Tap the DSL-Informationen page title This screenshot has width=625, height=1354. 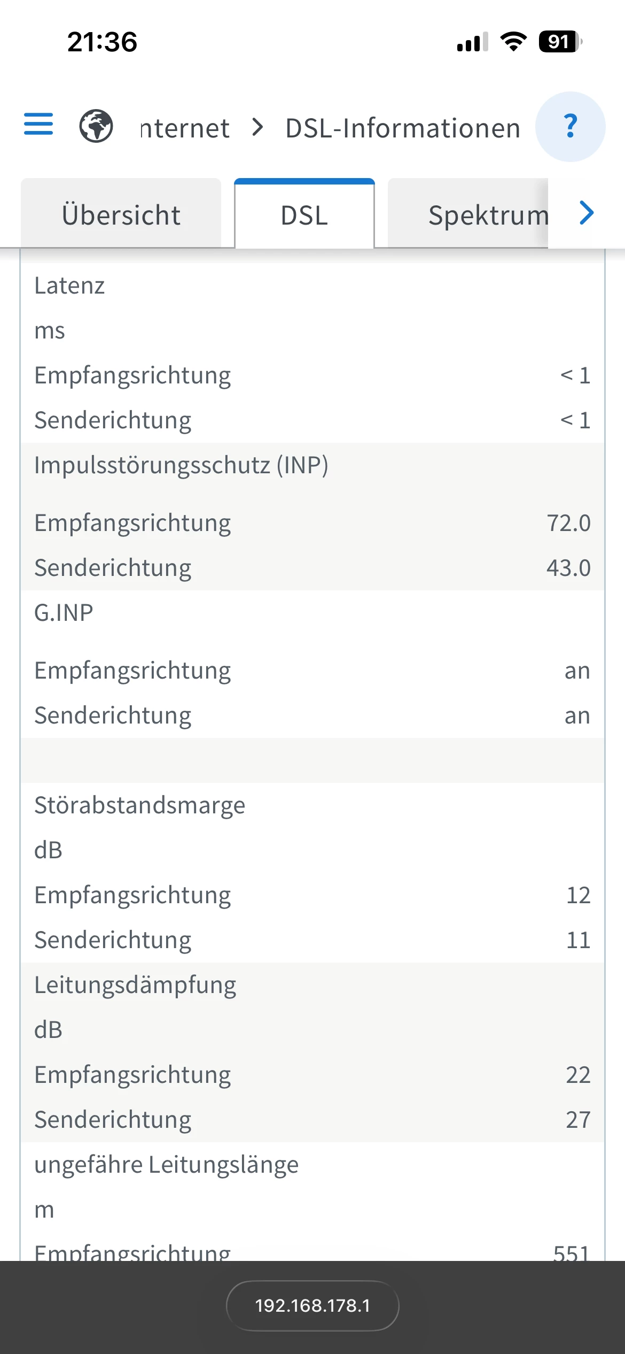pyautogui.click(x=403, y=128)
